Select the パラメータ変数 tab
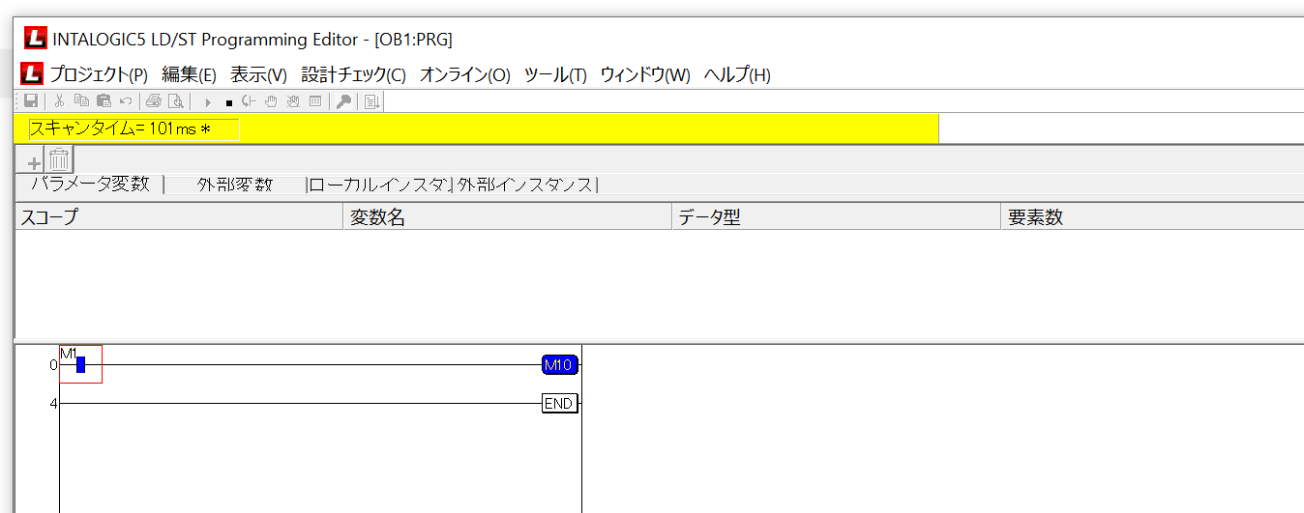1304x513 pixels. (90, 185)
